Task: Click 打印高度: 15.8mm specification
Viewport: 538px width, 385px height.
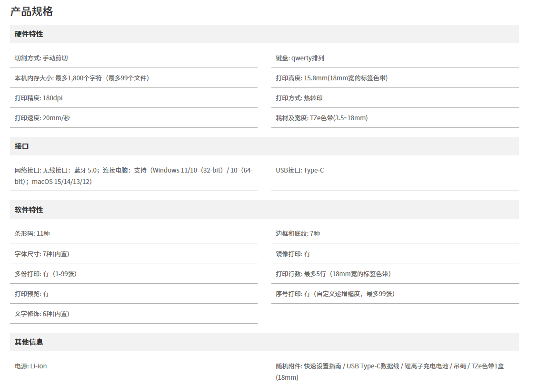Action: point(332,78)
